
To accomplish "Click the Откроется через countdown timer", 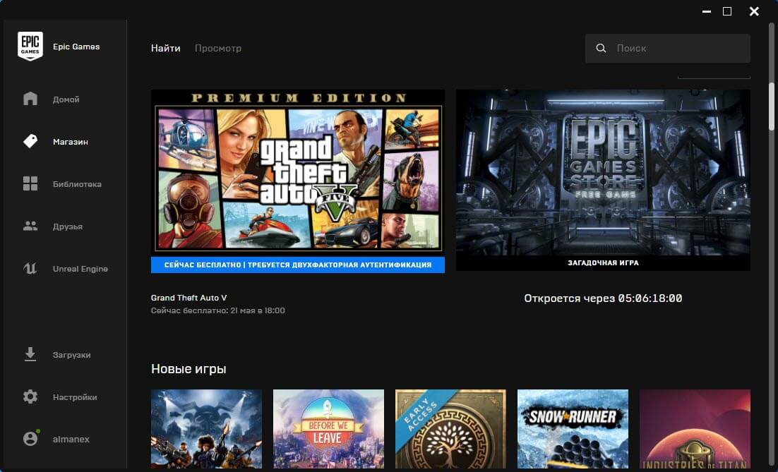I will pyautogui.click(x=603, y=298).
